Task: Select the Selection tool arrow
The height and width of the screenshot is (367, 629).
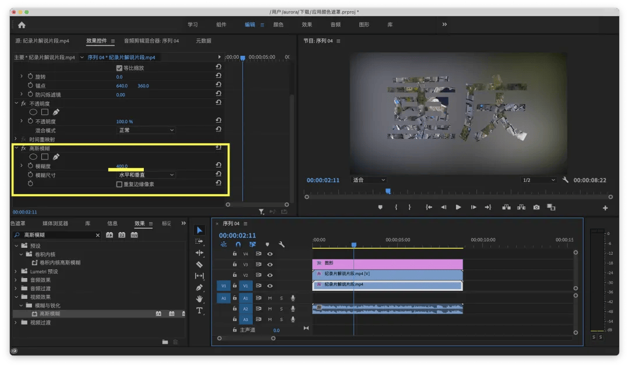Action: (199, 230)
